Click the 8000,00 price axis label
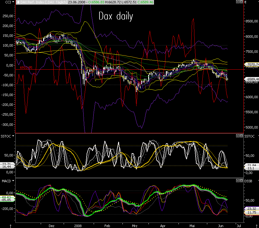Viewport: 259px width, 228px height. (252, 37)
